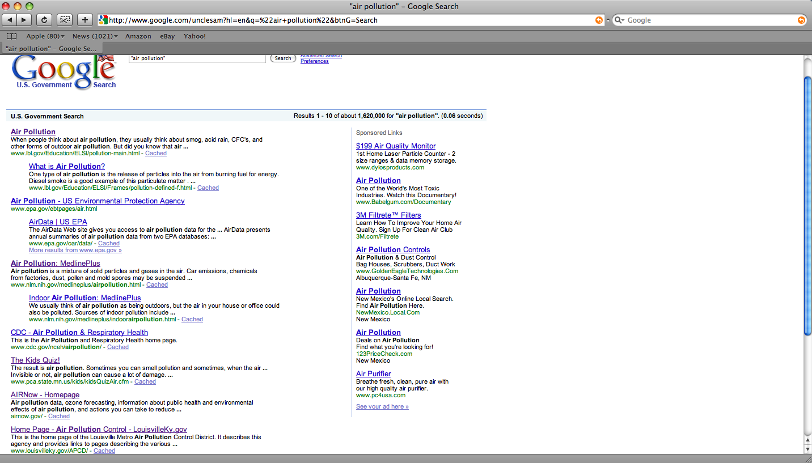Show all bookmarks via the book icon
This screenshot has height=463, width=812.
(11, 36)
